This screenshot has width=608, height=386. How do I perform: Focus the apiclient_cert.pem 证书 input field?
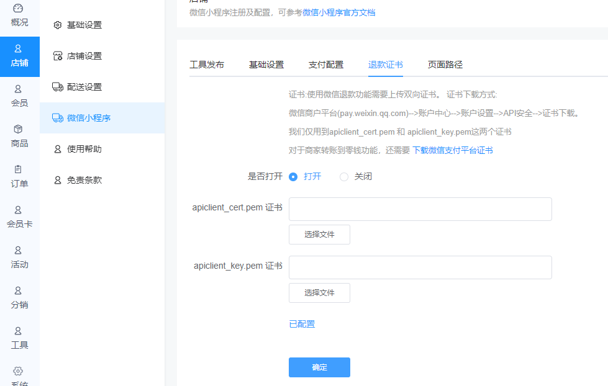420,209
